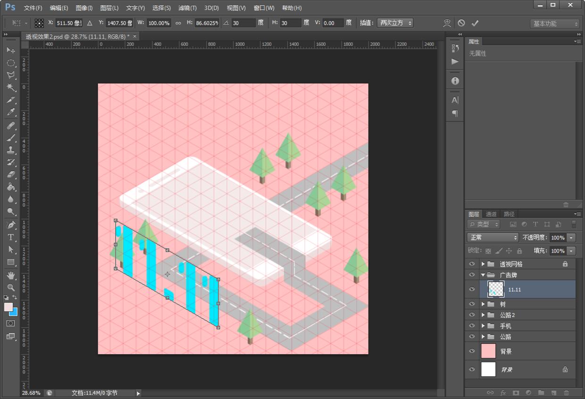Hide the 11.11 layer
The width and height of the screenshot is (585, 399).
[x=472, y=289]
